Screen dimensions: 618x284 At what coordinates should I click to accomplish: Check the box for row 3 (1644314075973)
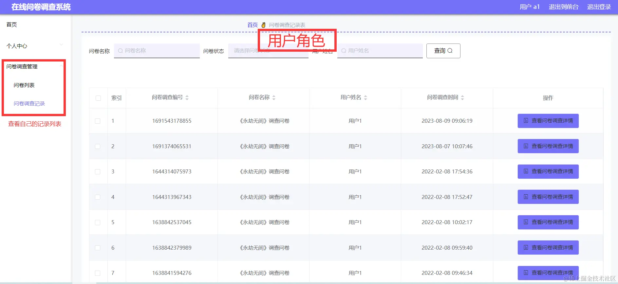(98, 172)
